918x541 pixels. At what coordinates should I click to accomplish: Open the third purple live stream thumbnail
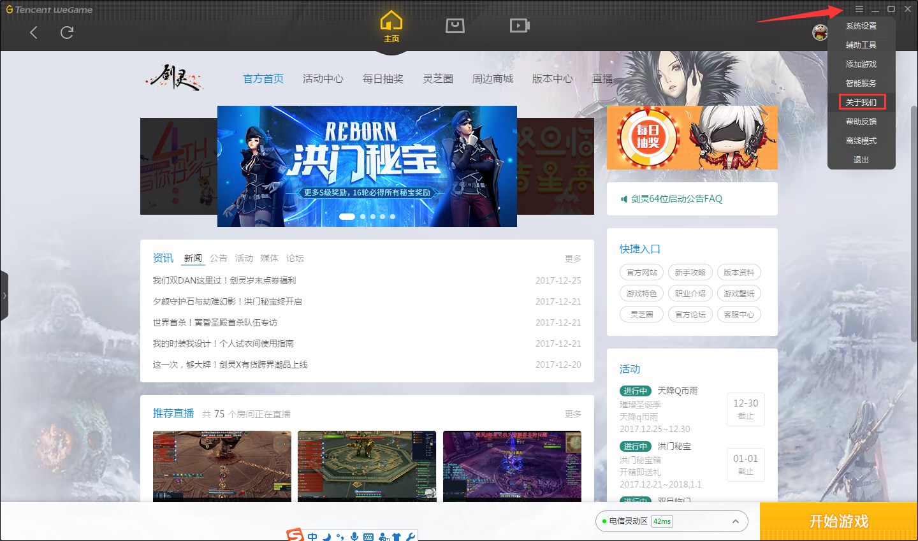(512, 466)
